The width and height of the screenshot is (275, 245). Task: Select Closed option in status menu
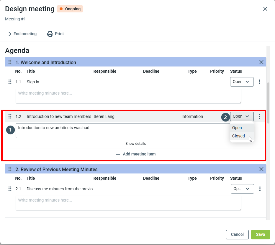(239, 136)
